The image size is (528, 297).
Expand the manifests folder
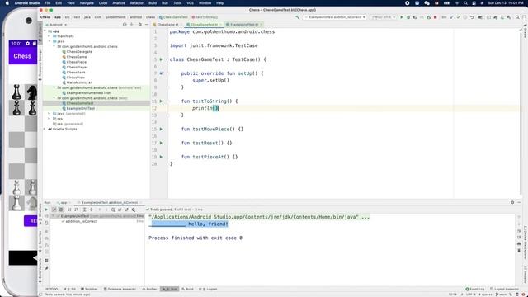point(49,36)
